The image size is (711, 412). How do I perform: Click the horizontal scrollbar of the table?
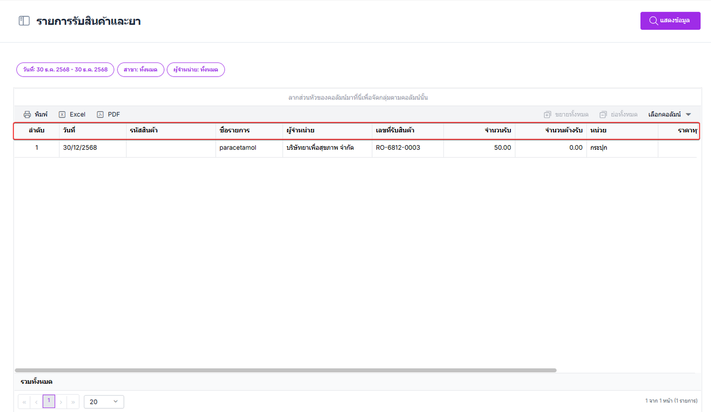[286, 370]
